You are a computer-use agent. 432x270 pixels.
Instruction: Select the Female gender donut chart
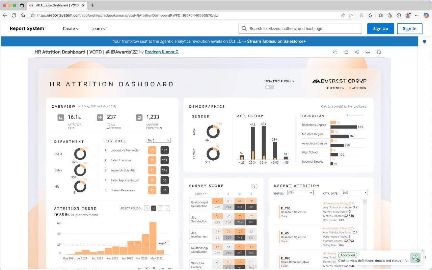213,154
